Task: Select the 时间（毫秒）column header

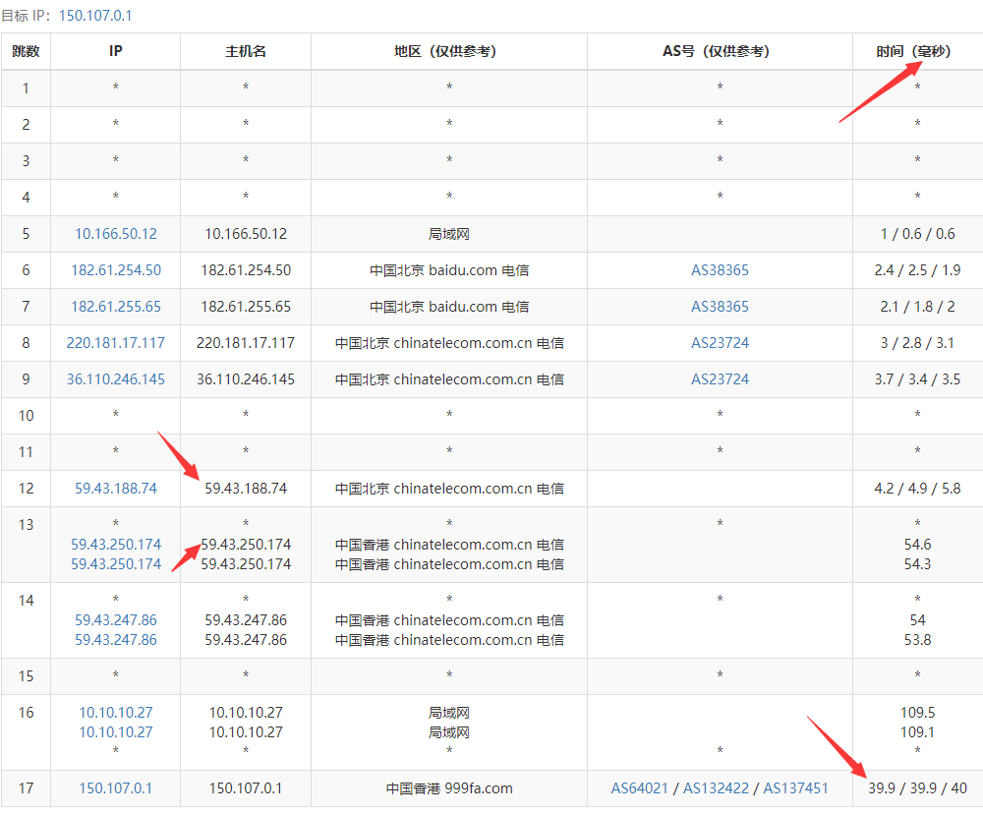Action: click(x=913, y=51)
